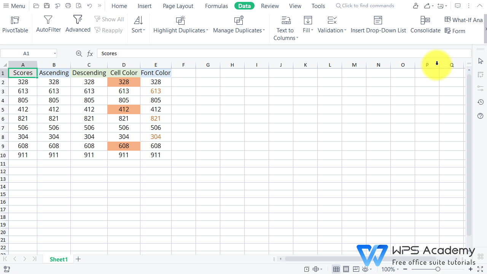Click the Insert Drop-Down List tool

378,25
